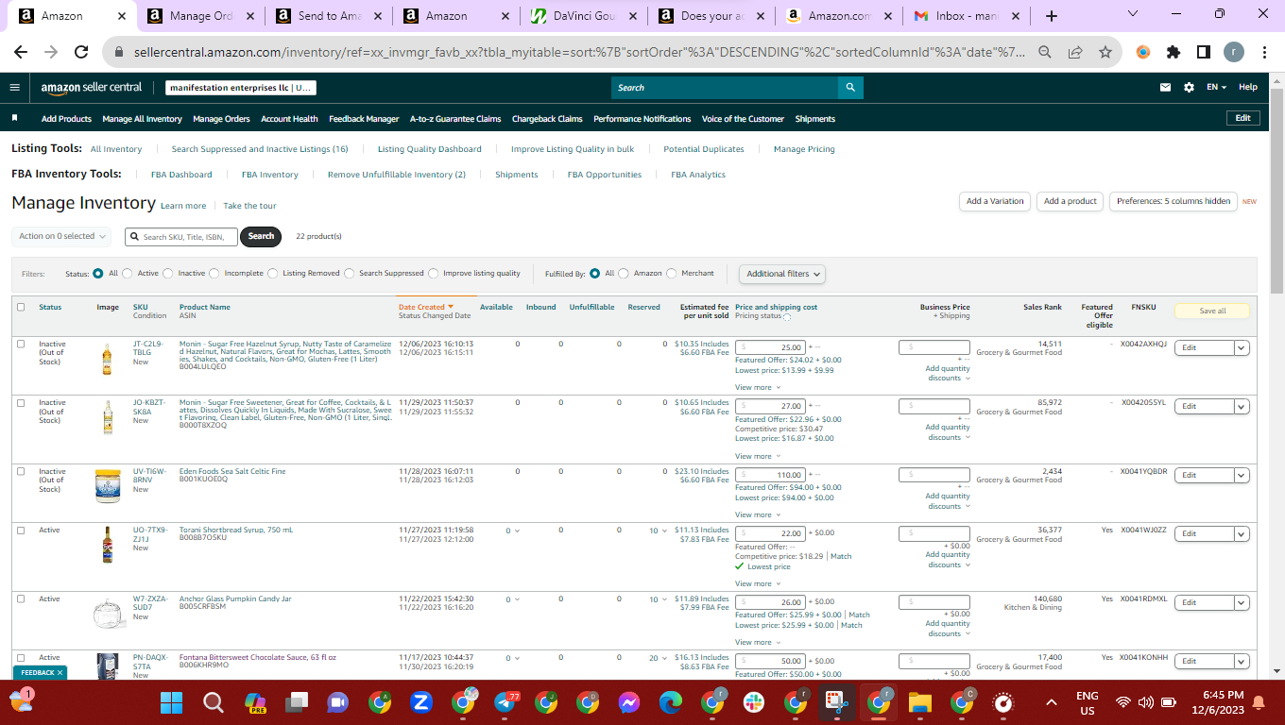Screen dimensions: 1285x725
Task: Open the Seller Central hamburger menu
Action: point(14,87)
